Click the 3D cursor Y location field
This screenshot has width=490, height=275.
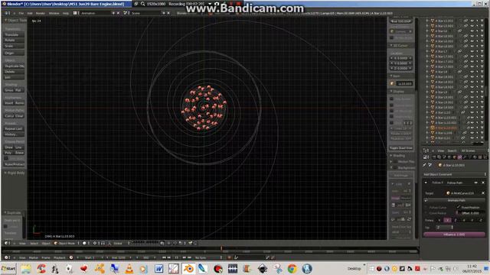(401, 63)
